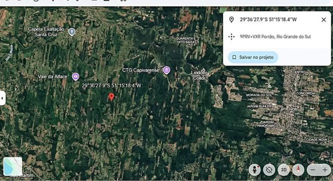Click the Capela Exaltação Santa Cruz label
The height and width of the screenshot is (181, 333).
tap(46, 32)
